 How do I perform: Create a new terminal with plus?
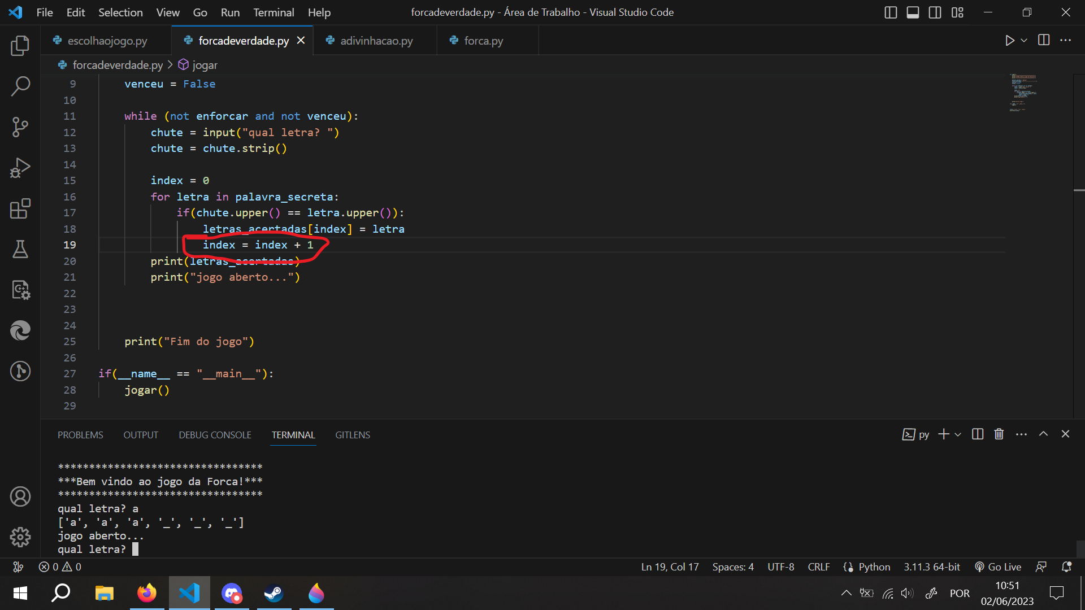tap(944, 434)
